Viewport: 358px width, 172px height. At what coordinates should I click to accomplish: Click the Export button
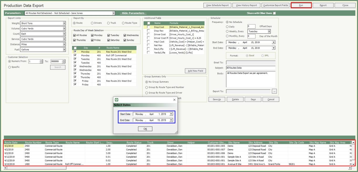tap(323, 5)
